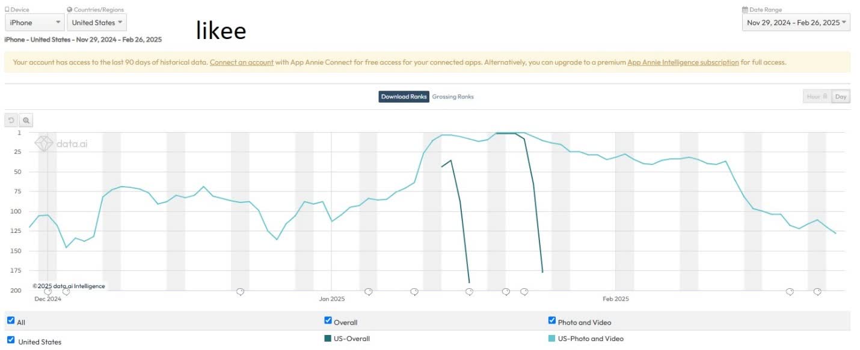Select the zoom magnifier tool above the chart
Image resolution: width=860 pixels, height=350 pixels.
coord(26,120)
